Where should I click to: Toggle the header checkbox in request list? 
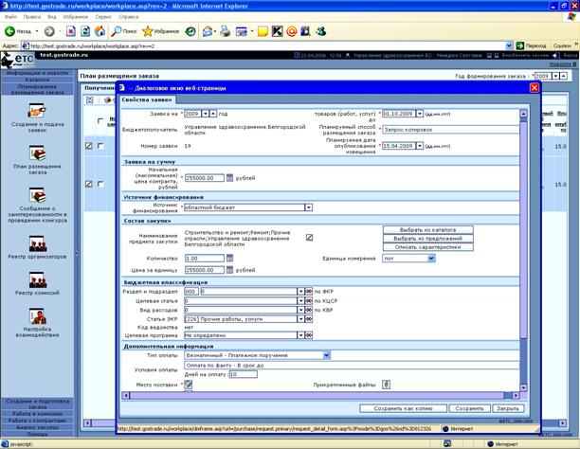(100, 121)
